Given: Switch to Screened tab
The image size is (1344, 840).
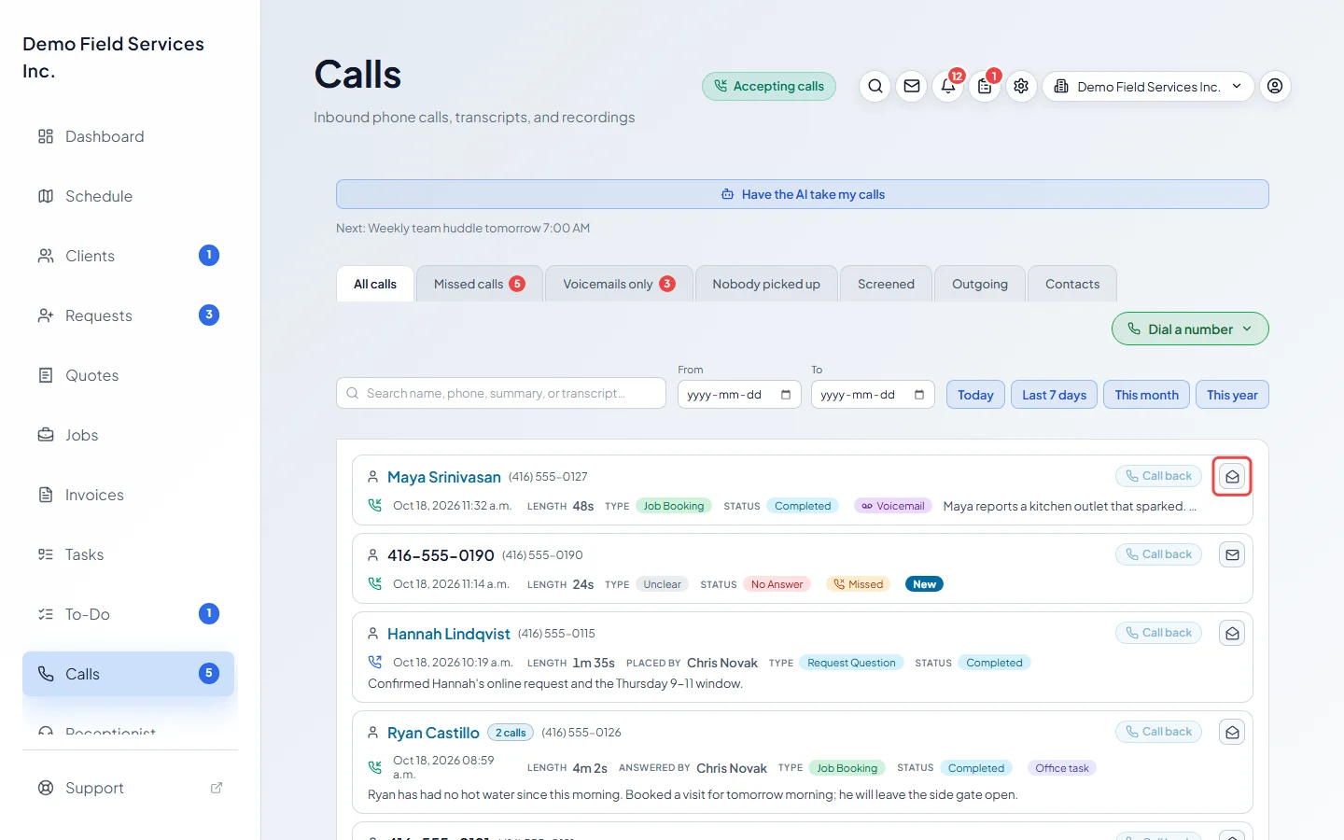Looking at the screenshot, I should 886,284.
